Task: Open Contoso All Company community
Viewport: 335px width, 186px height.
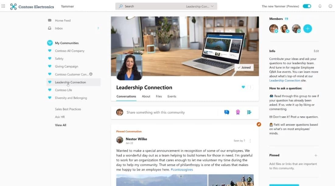Action: 70,51
